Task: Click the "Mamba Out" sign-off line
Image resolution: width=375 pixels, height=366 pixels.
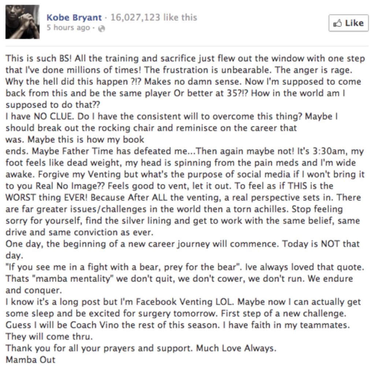Action: 30,359
